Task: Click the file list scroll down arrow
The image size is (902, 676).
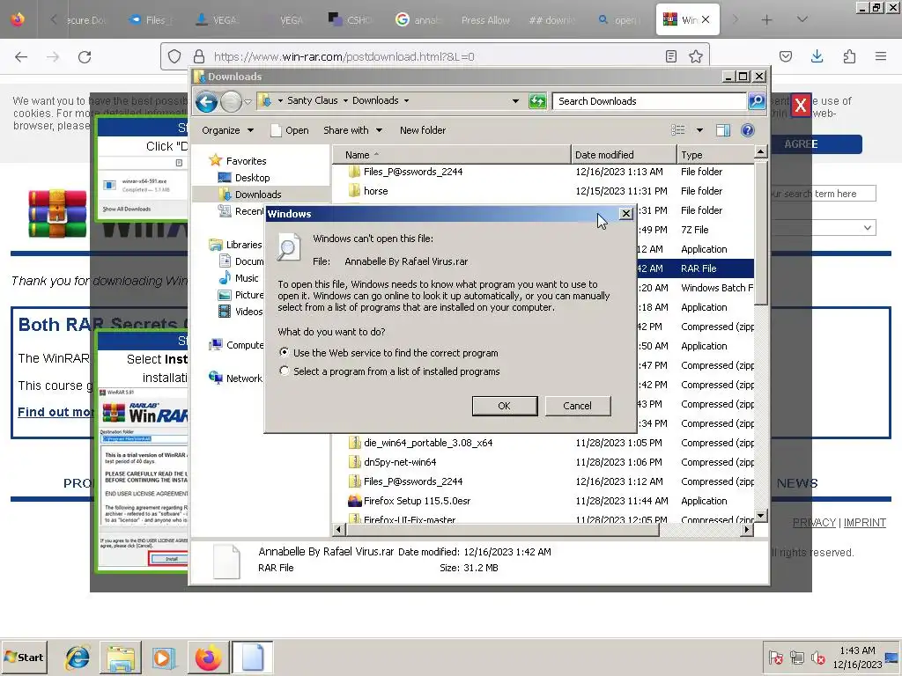Action: 760,516
